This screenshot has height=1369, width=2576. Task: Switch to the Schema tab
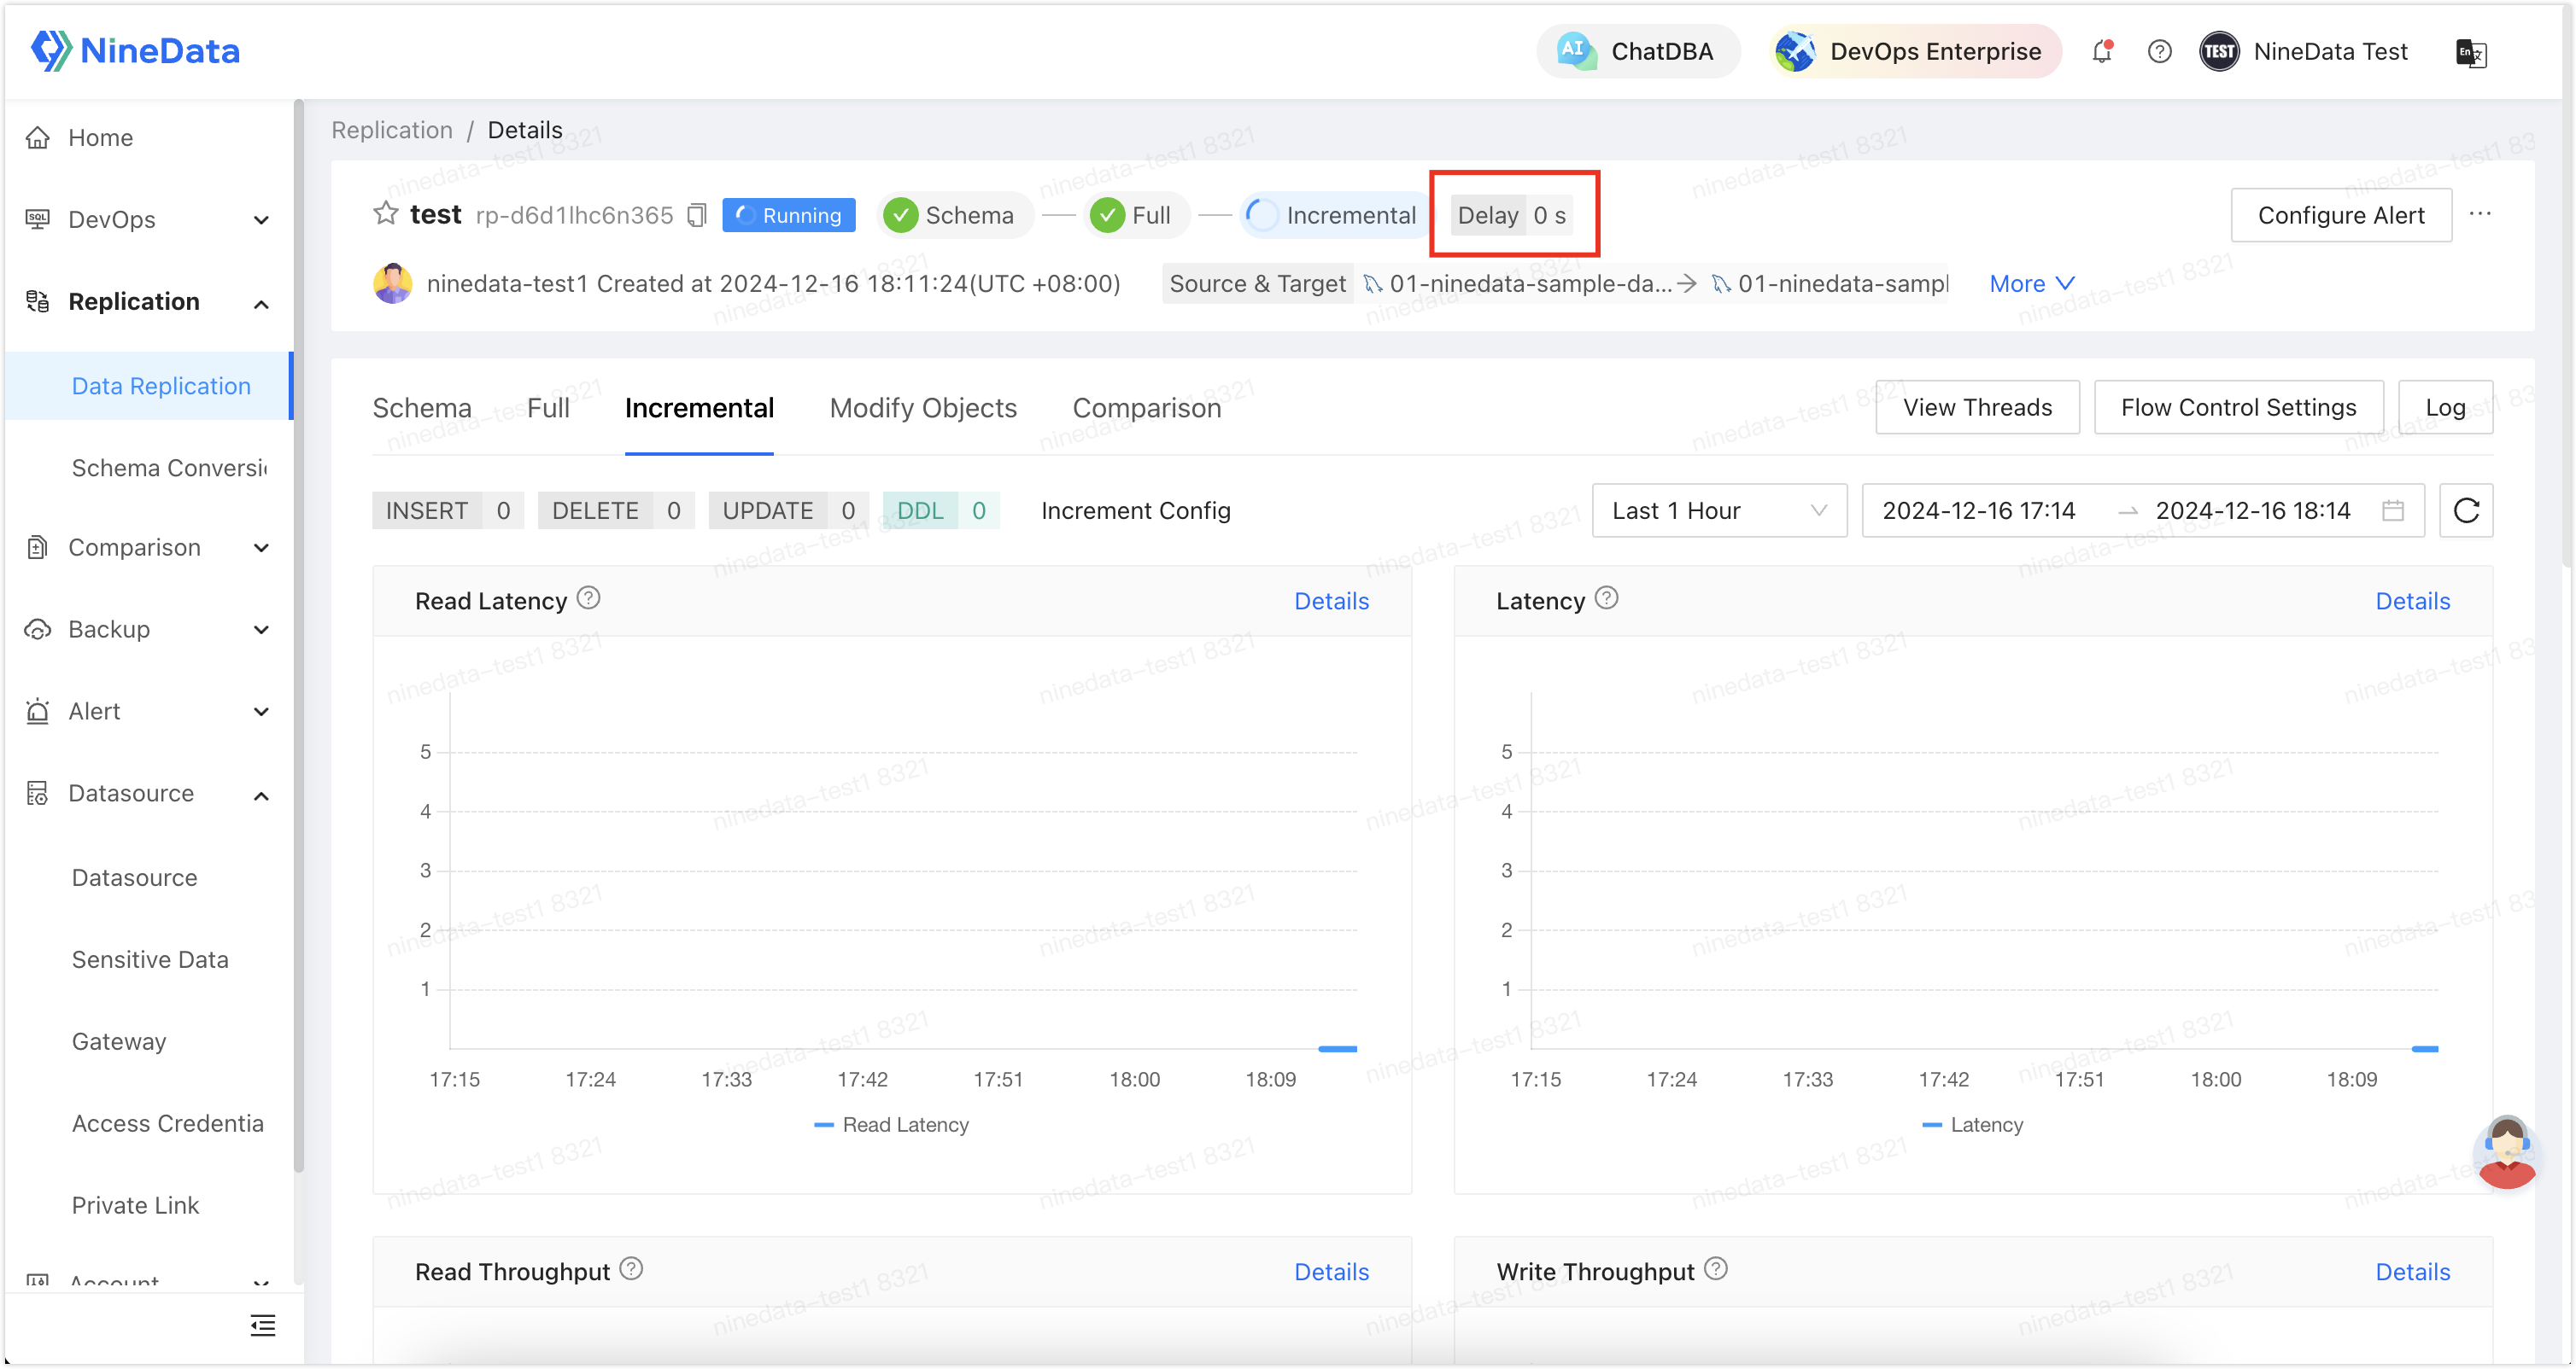[422, 409]
